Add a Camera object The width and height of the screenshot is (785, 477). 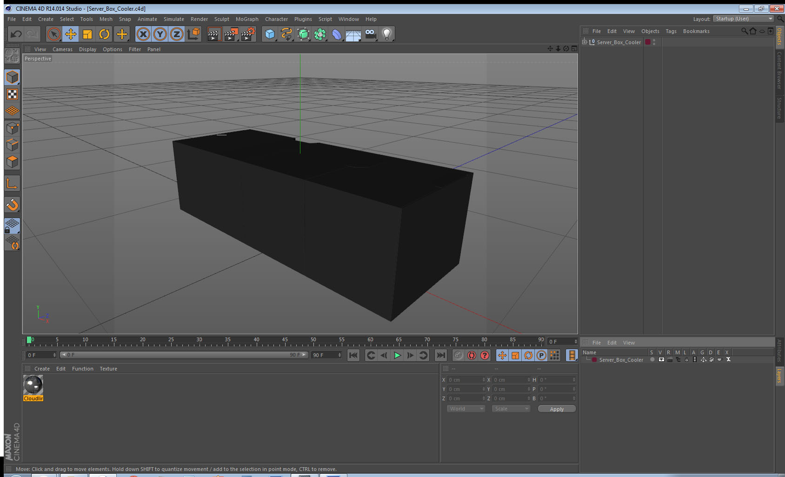(370, 34)
